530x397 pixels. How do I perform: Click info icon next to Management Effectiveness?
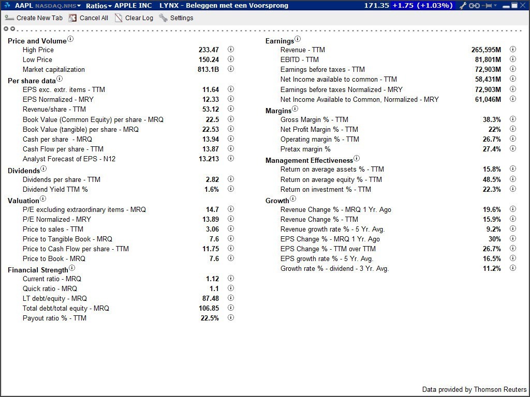(357, 158)
